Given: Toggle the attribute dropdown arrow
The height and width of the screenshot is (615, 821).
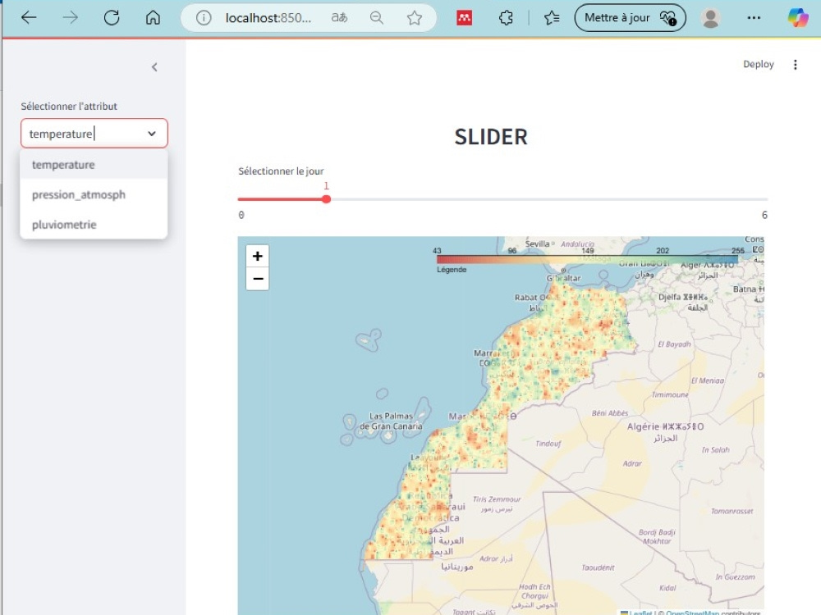Looking at the screenshot, I should [152, 134].
